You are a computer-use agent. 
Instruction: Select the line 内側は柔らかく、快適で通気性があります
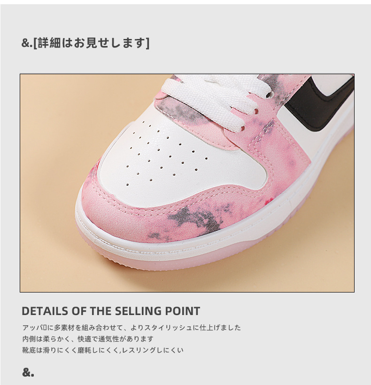(88, 339)
